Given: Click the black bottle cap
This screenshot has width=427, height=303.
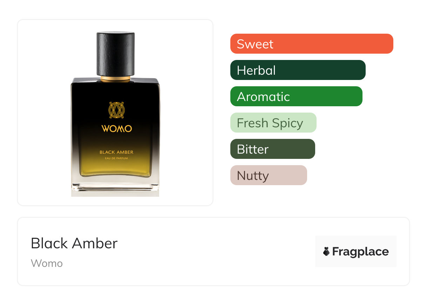Looking at the screenshot, I should [x=116, y=54].
